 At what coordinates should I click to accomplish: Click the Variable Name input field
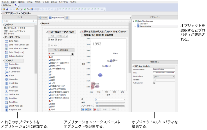pos(164,69)
